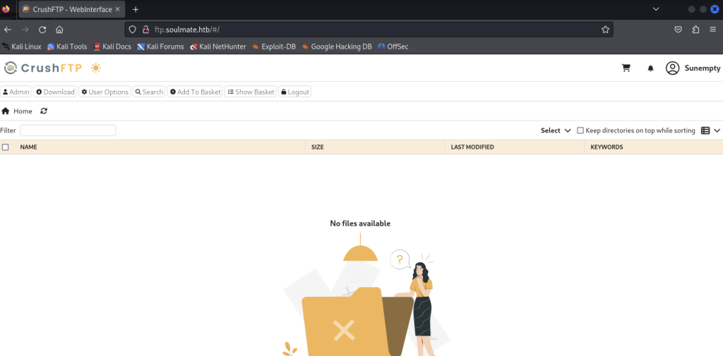
Task: Click the list view layout icon
Action: pyautogui.click(x=705, y=130)
